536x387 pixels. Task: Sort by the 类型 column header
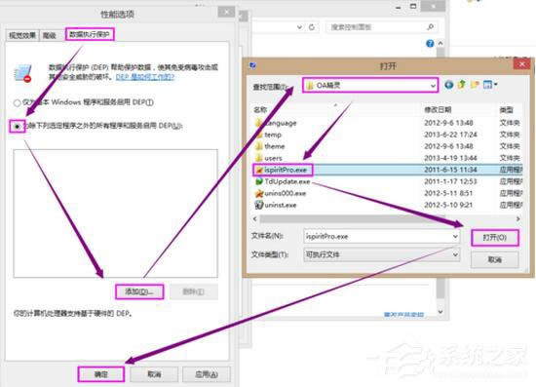[507, 110]
